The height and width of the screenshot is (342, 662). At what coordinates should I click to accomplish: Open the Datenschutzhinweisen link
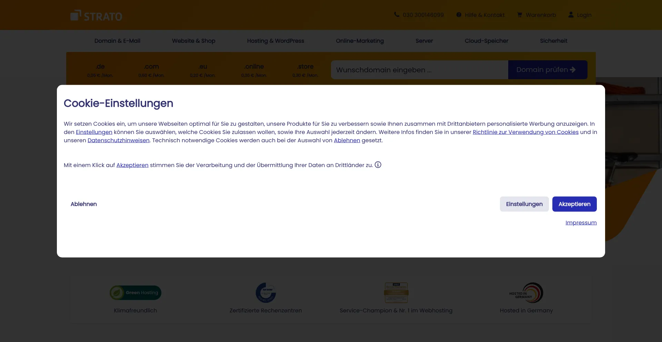(x=119, y=141)
